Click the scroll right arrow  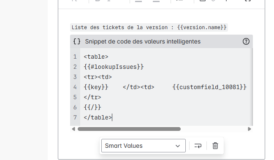click(x=250, y=129)
